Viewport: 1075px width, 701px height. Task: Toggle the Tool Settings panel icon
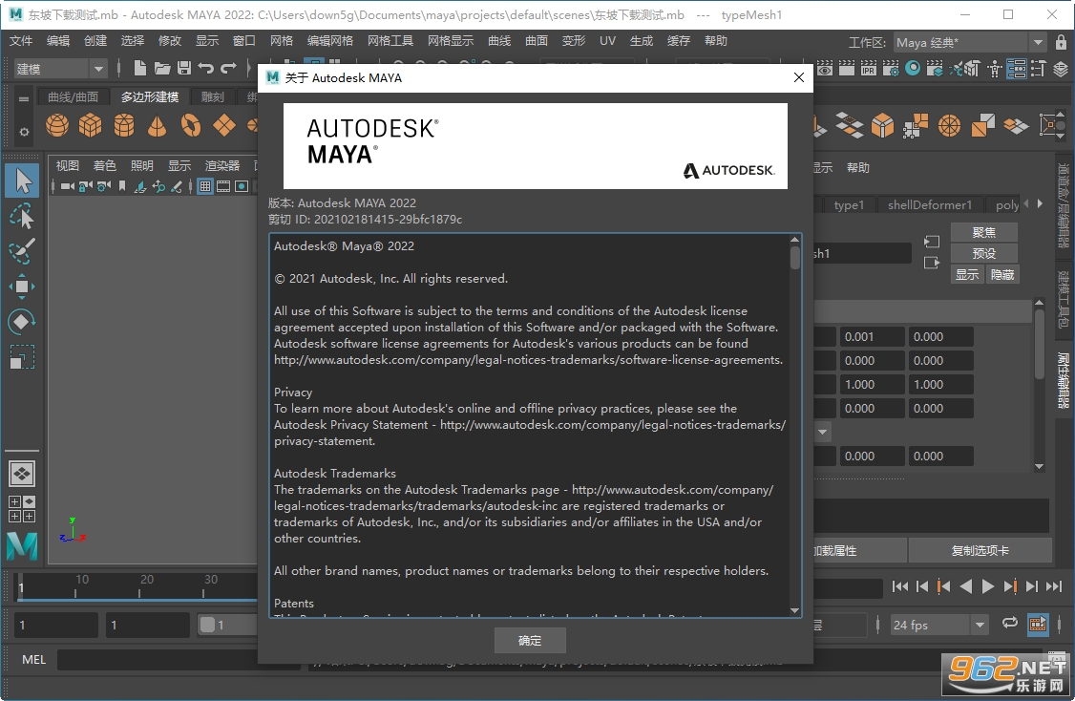tap(1038, 68)
